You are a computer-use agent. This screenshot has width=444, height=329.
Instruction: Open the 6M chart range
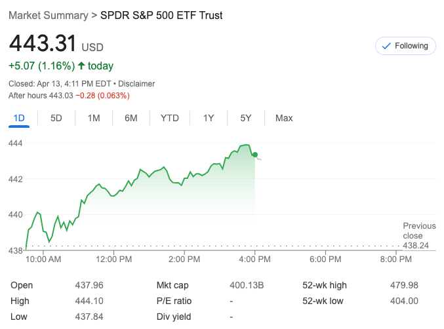[131, 118]
